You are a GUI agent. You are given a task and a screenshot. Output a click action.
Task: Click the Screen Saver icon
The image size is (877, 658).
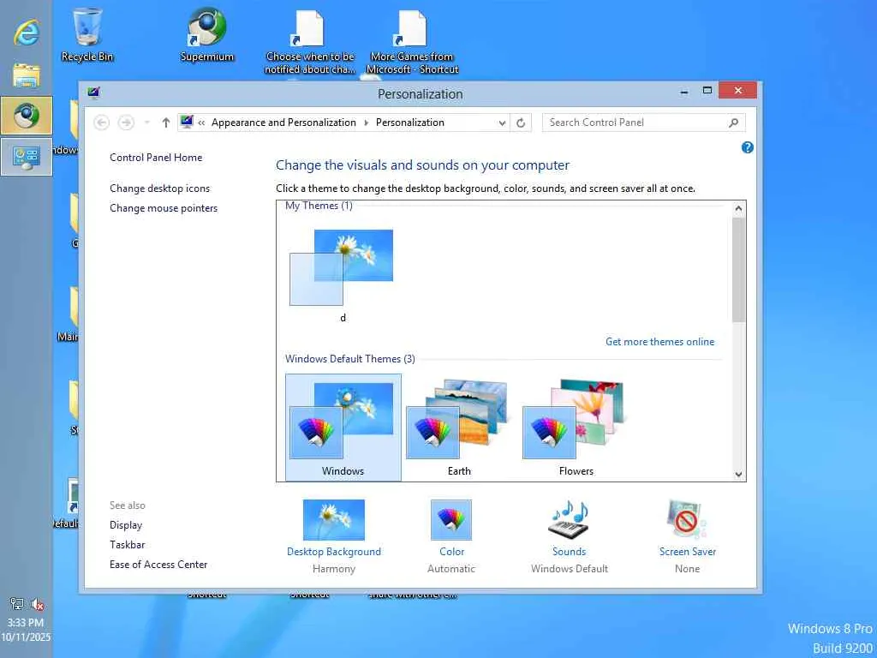coord(687,520)
